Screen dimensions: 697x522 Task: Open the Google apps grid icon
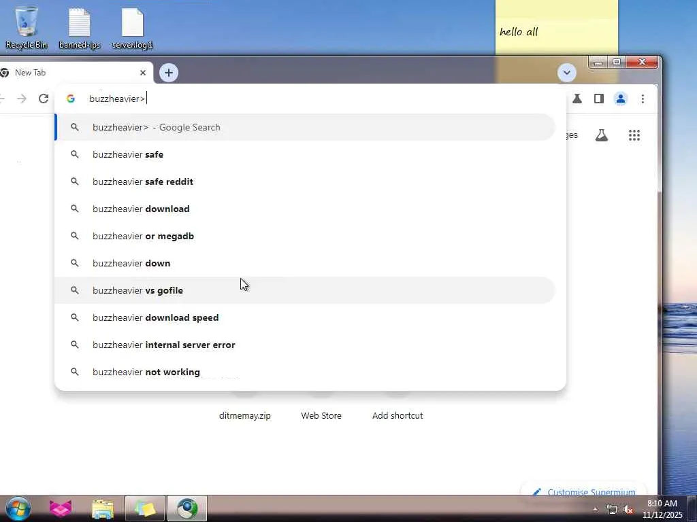[x=634, y=135]
